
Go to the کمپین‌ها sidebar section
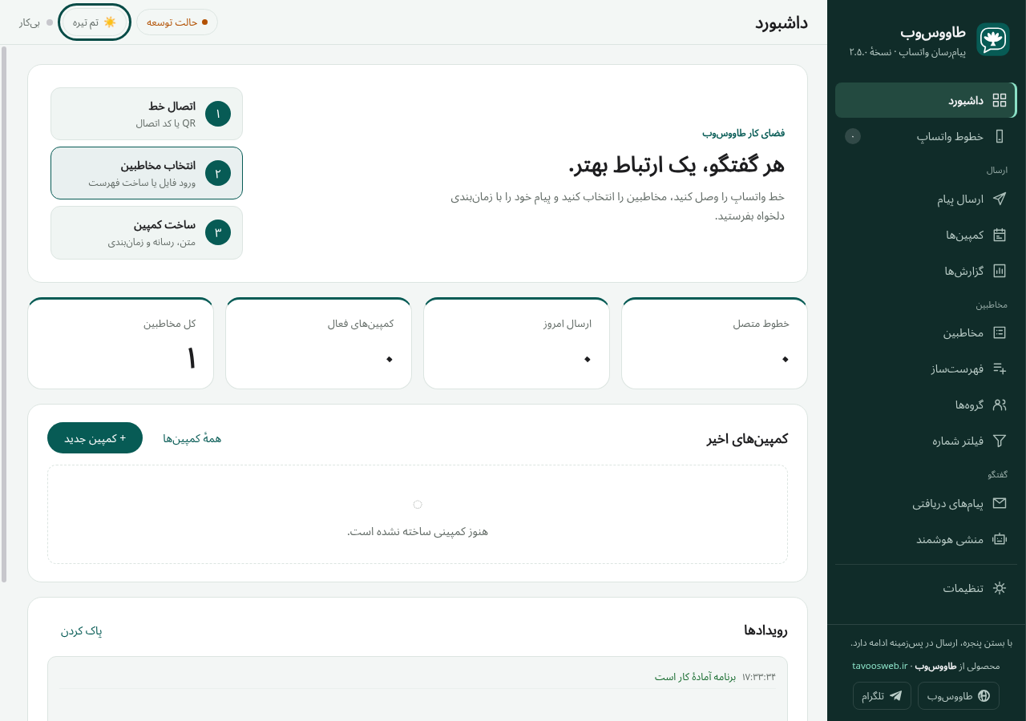(x=926, y=235)
